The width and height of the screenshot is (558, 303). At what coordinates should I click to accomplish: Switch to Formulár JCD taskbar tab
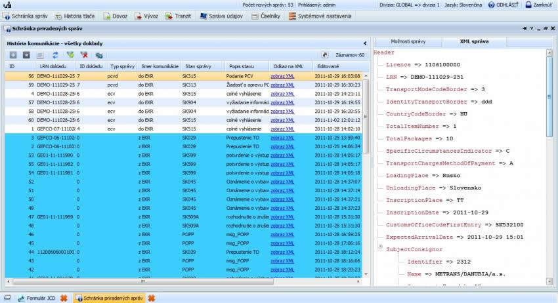pos(37,298)
